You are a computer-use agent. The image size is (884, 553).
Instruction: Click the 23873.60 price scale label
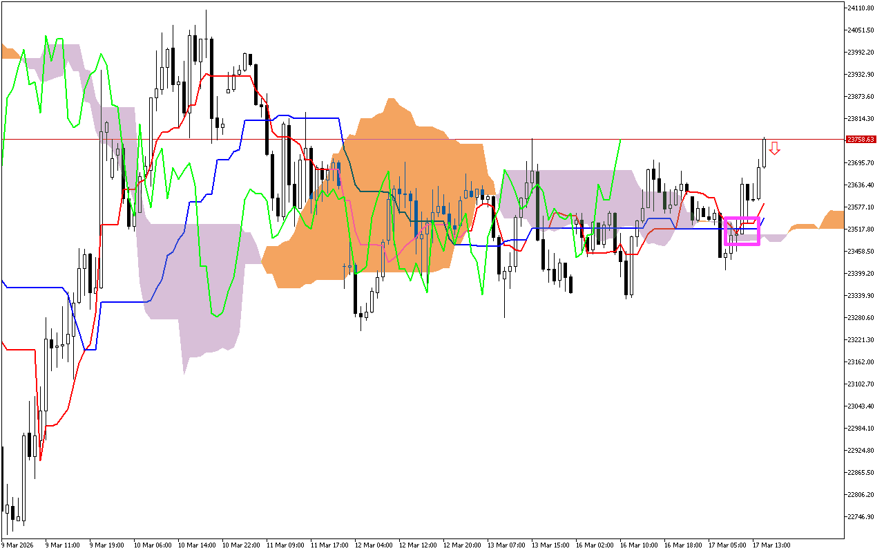(861, 97)
